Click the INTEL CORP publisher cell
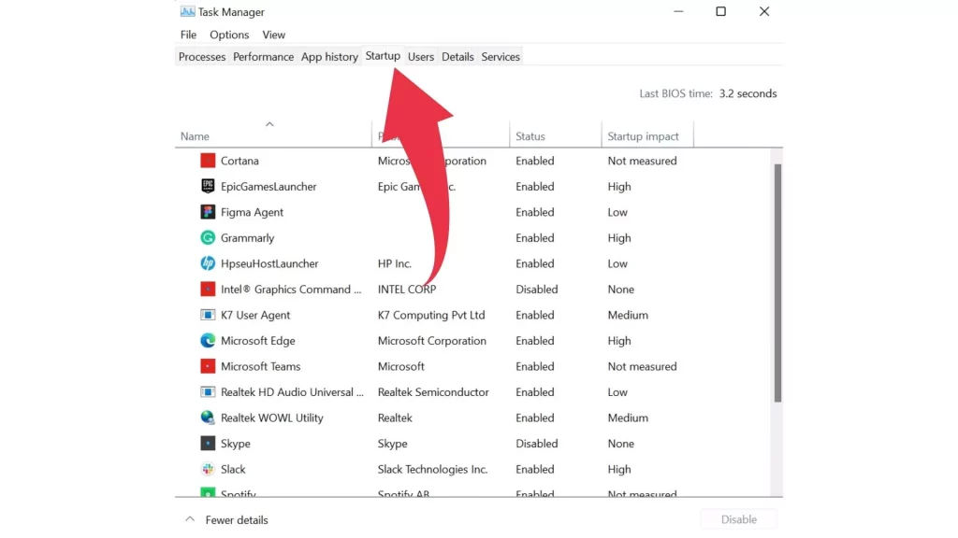Screen dimensions: 958x538 click(407, 290)
